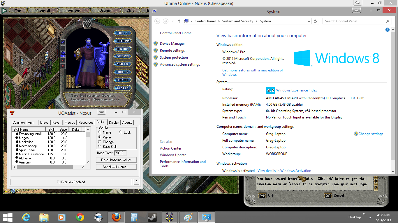Expand the Control Panel breadcrumb arrow
This screenshot has width=398, height=223.
click(219, 21)
